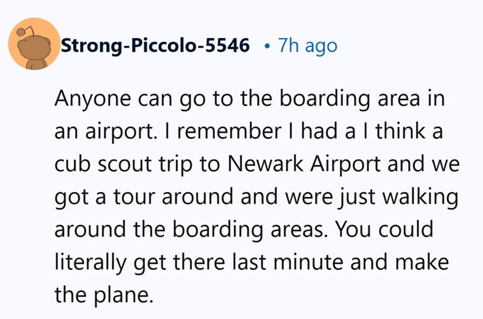This screenshot has height=319, width=483.
Task: Click the word literally in the comment
Action: 91,262
